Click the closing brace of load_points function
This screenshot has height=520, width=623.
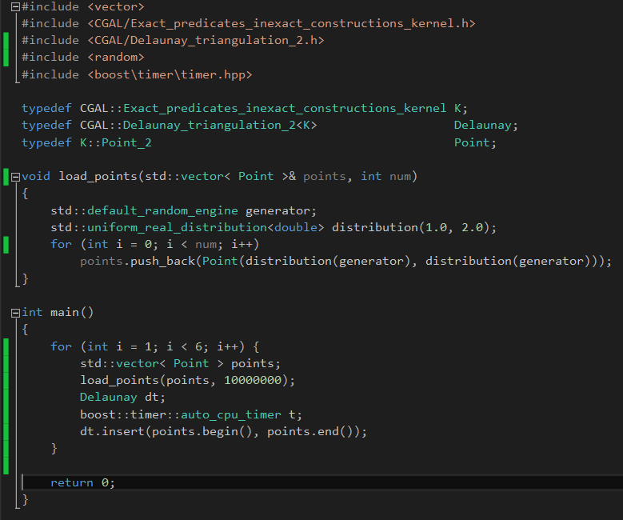(x=26, y=278)
